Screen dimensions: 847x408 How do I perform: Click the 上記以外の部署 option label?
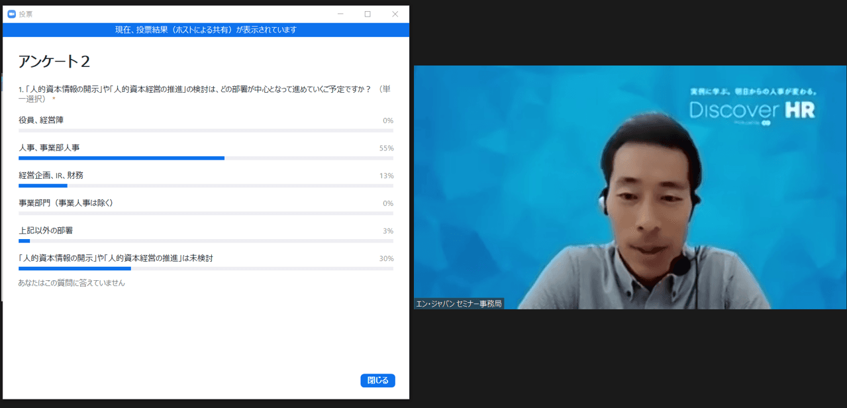point(46,230)
